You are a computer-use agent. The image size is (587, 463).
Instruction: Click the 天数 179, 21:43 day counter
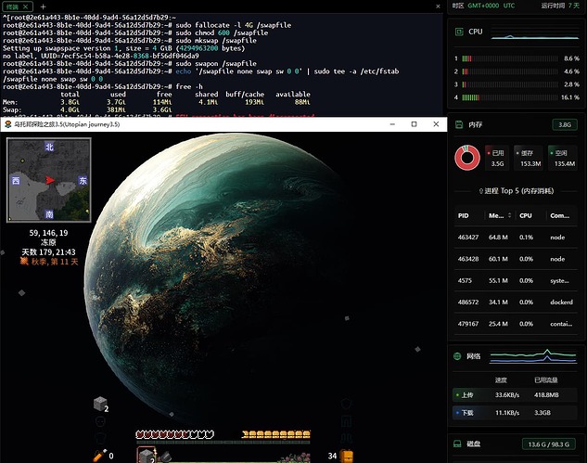48,252
